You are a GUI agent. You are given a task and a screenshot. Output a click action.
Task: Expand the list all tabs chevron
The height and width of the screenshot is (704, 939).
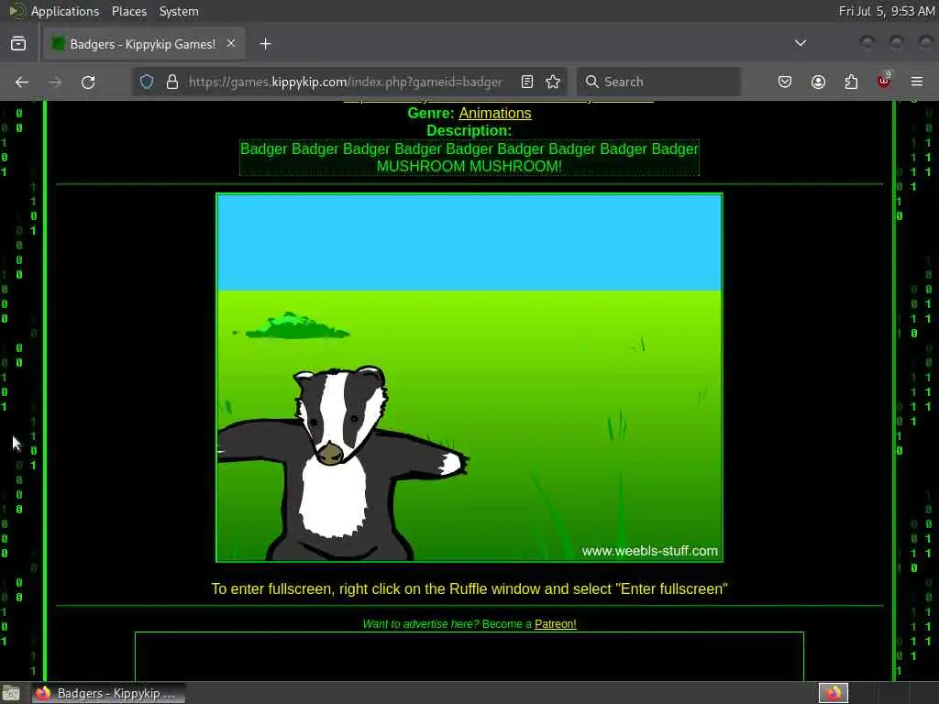click(x=800, y=43)
